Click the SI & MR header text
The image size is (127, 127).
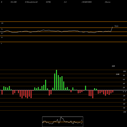click(x=13, y=2)
